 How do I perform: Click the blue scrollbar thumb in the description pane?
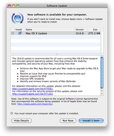(x=102, y=73)
